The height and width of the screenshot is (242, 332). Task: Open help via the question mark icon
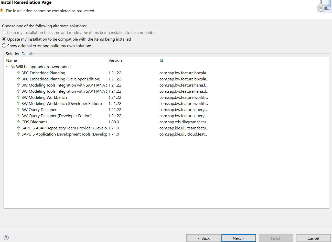pos(6,237)
